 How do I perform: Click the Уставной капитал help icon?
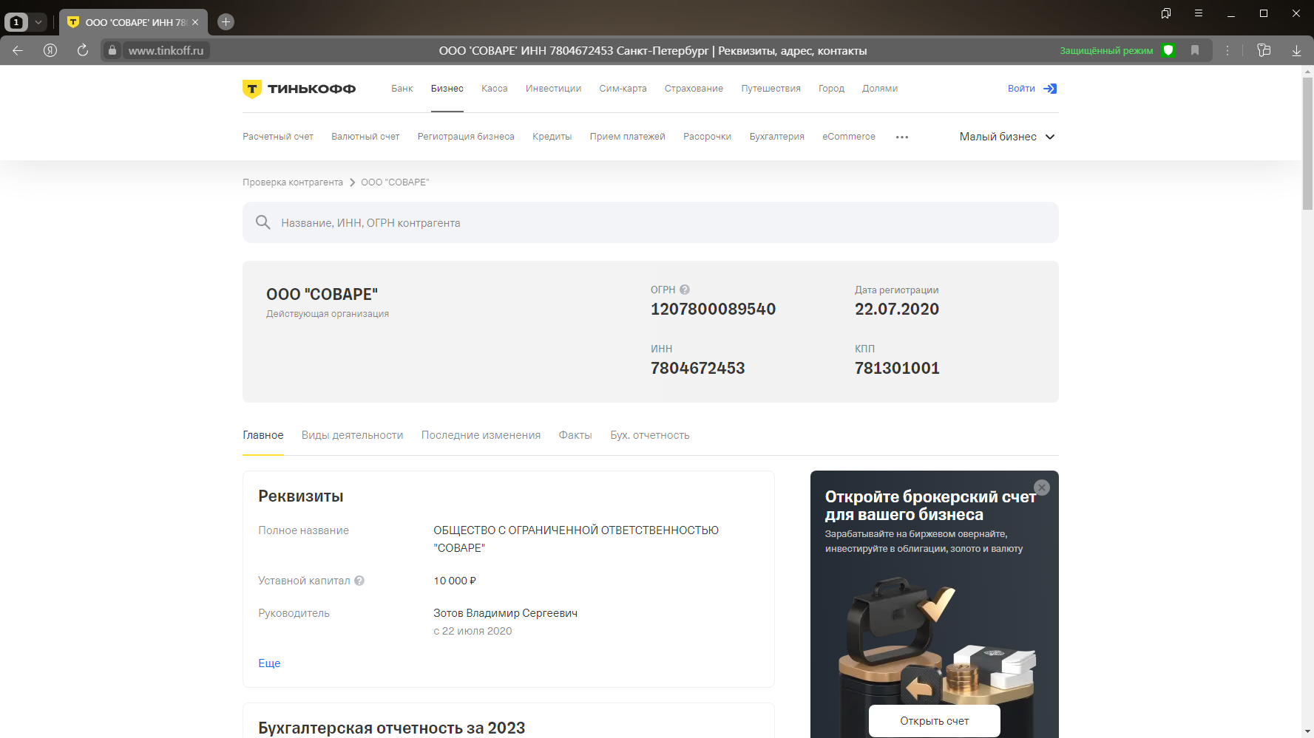pos(359,581)
